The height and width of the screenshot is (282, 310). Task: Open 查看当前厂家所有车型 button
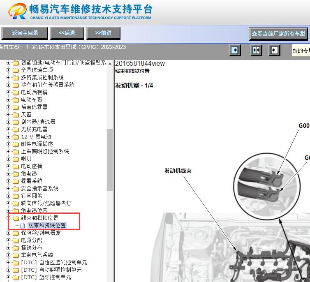[x=278, y=34]
